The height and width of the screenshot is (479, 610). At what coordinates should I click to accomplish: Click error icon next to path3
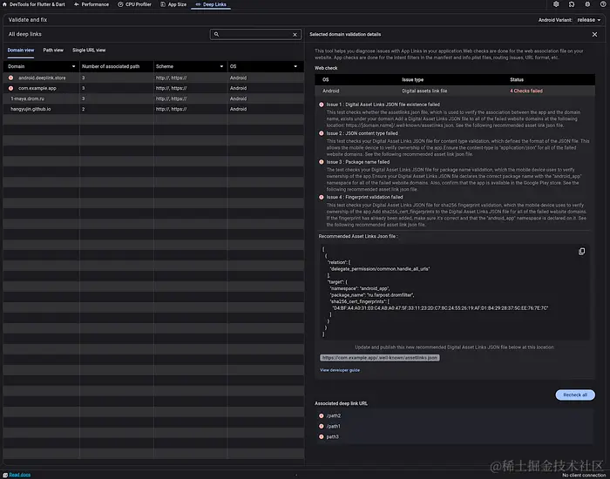coord(322,436)
